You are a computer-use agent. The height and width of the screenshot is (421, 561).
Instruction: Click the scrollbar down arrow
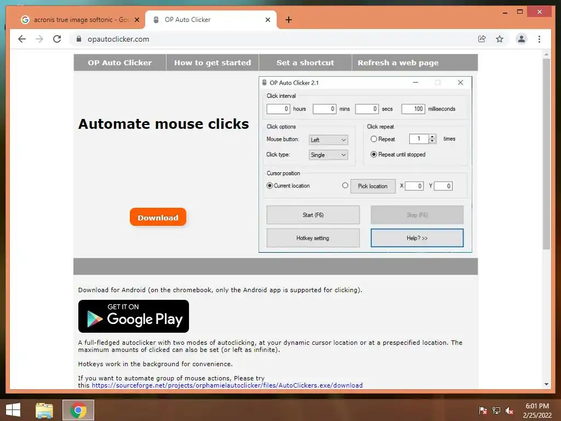coord(546,384)
